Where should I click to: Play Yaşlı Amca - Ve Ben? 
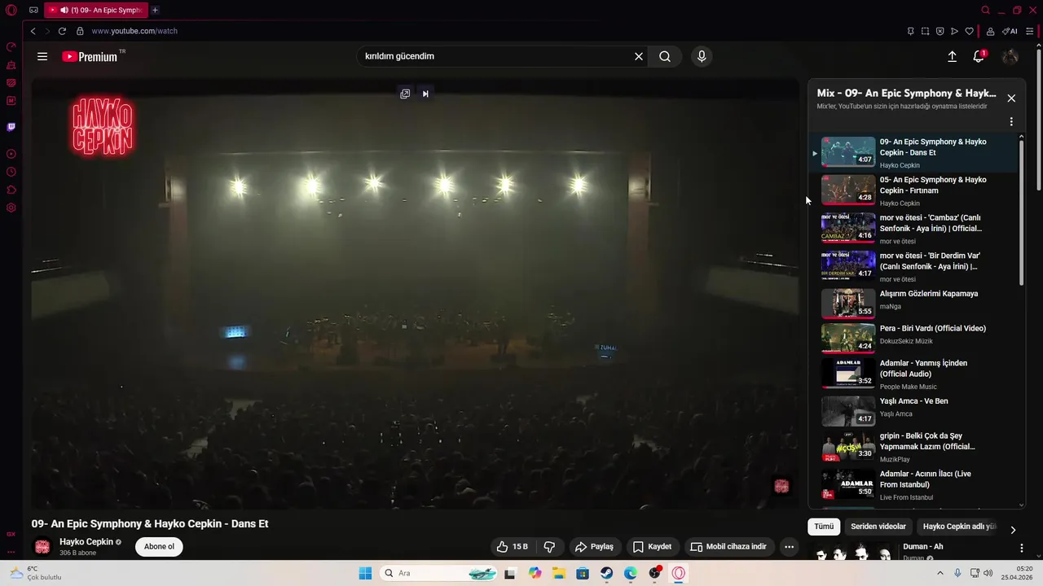point(913,410)
